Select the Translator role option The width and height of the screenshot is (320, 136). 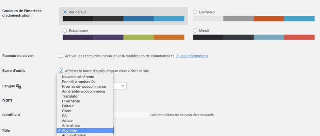70,96
